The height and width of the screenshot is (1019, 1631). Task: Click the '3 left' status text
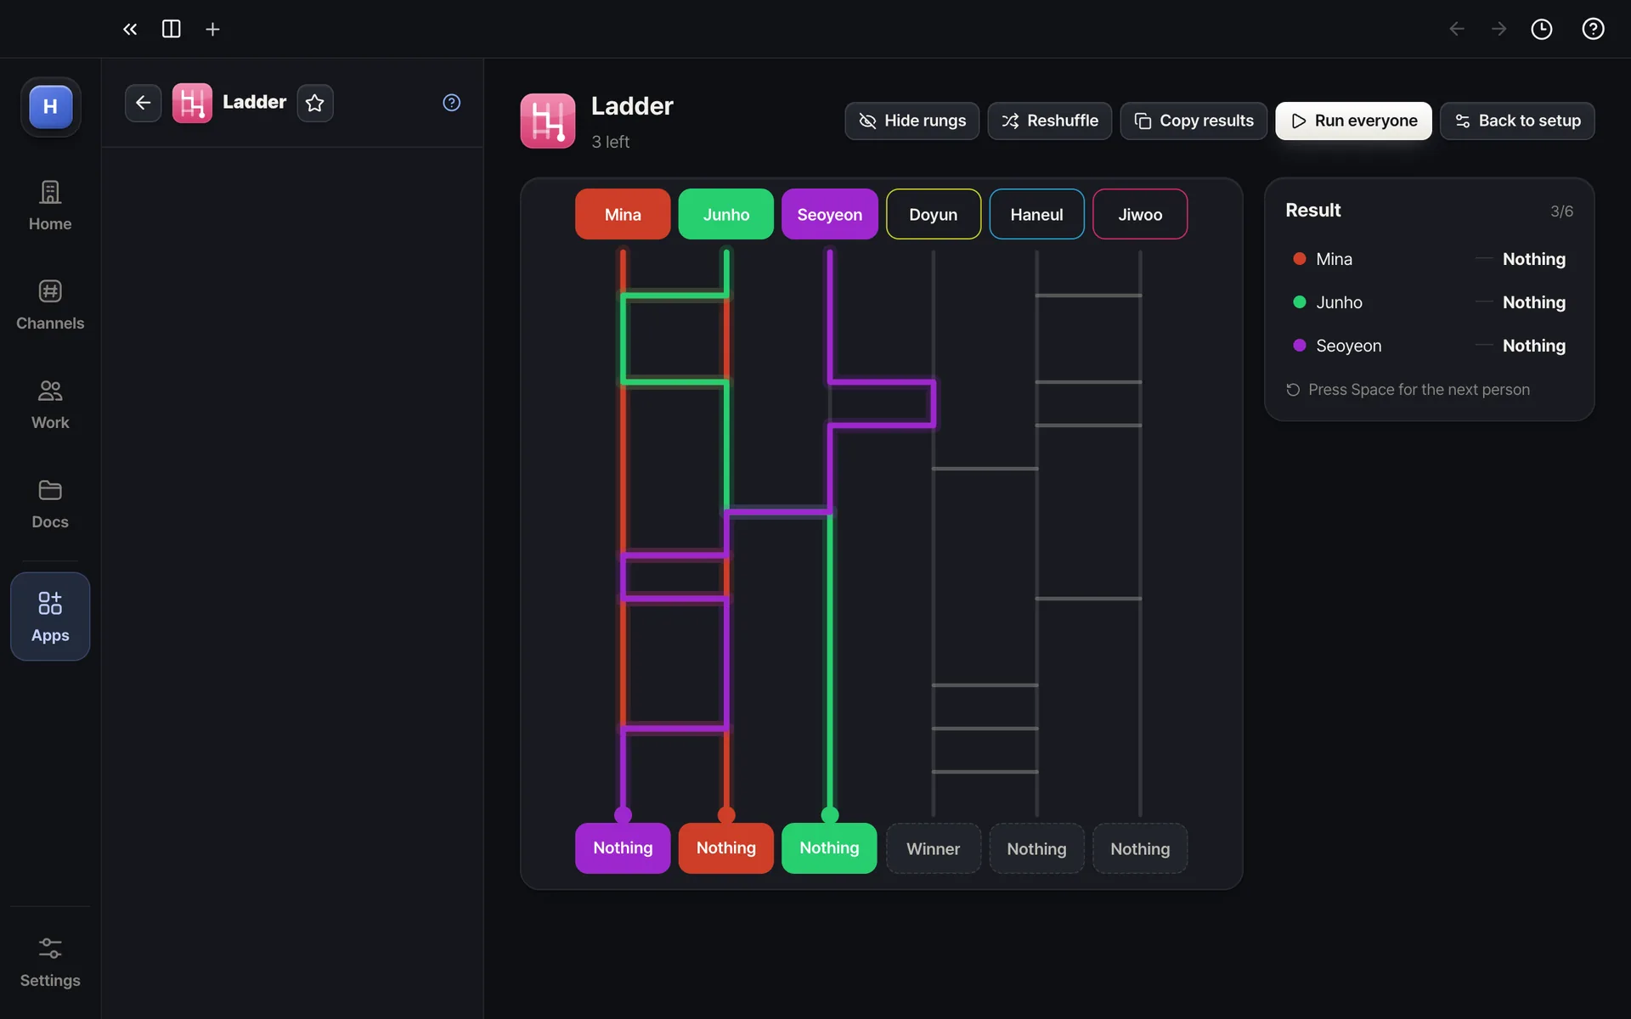tap(610, 142)
